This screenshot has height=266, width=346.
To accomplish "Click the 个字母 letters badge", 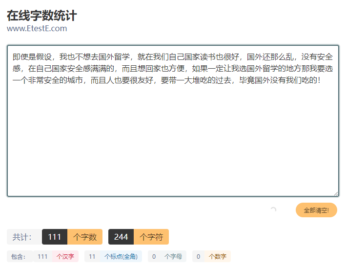I will [173, 256].
